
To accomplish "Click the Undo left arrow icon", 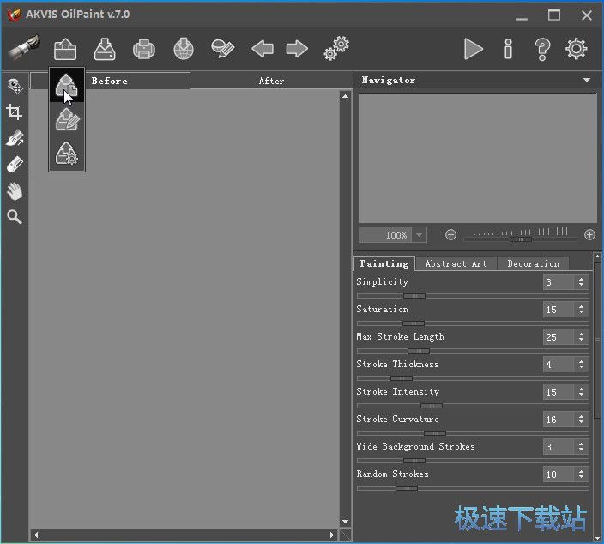I will point(263,49).
